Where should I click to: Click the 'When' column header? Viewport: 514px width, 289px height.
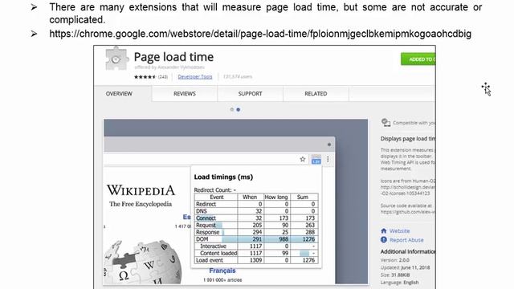pos(250,197)
